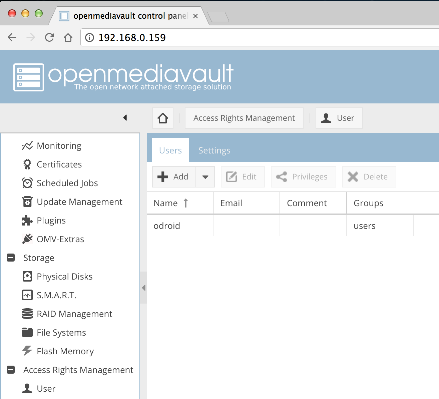The image size is (439, 399).
Task: Open File Systems in the sidebar
Action: coord(61,333)
